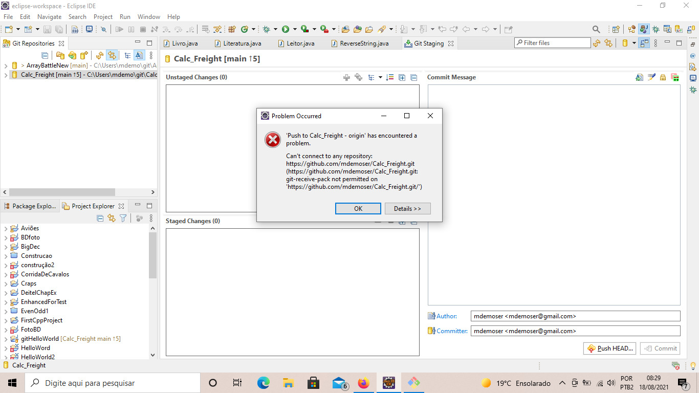699x393 pixels.
Task: Expand the gitHelloWorld project
Action: tap(6, 339)
